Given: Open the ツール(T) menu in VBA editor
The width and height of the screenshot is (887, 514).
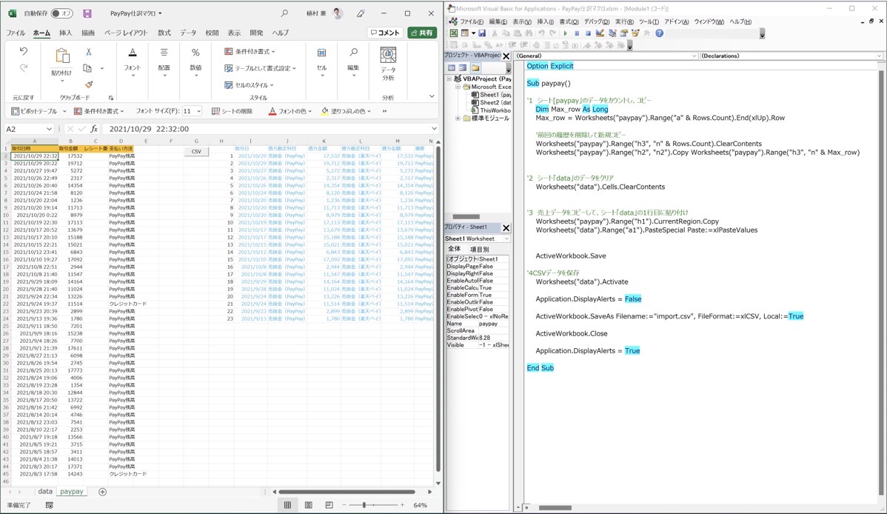Looking at the screenshot, I should point(649,21).
